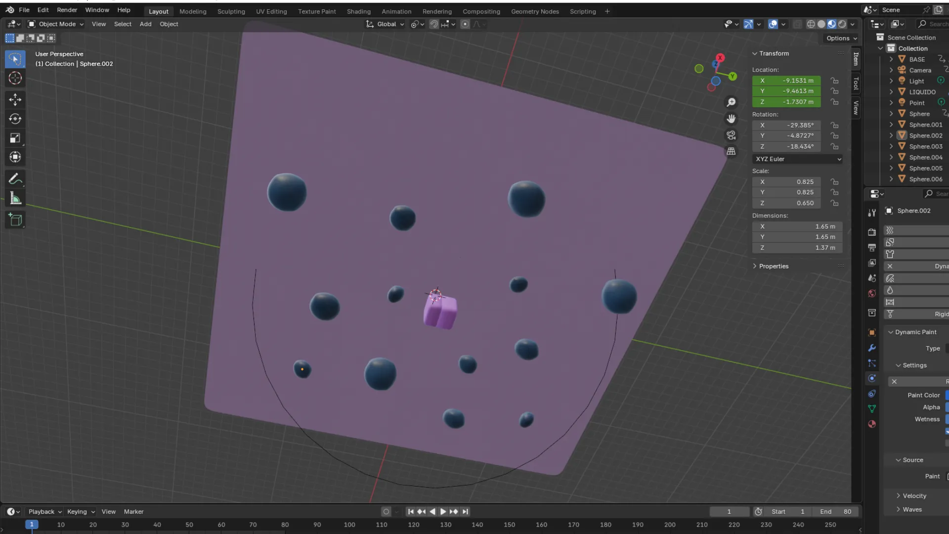Activate the Select Box tool

tap(15, 59)
